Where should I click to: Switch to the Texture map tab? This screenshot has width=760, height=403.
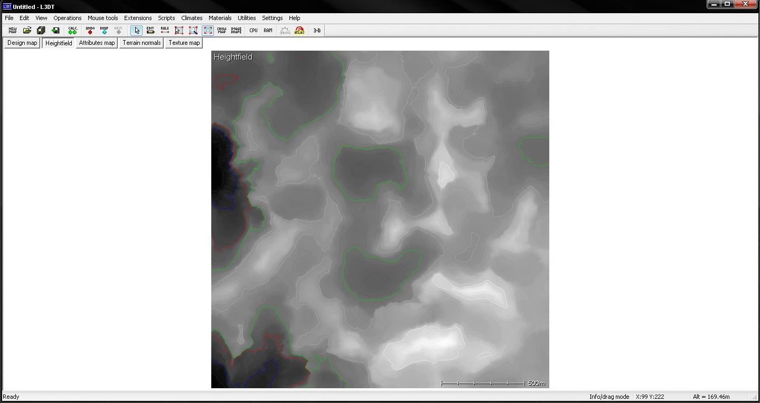tap(184, 43)
